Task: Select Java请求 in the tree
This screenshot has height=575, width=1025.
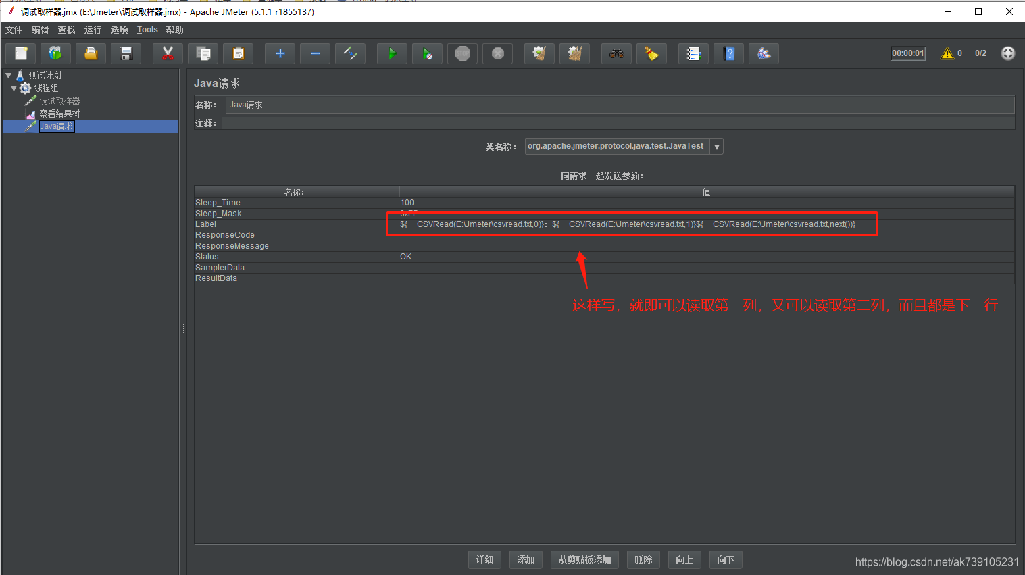Action: pos(57,126)
